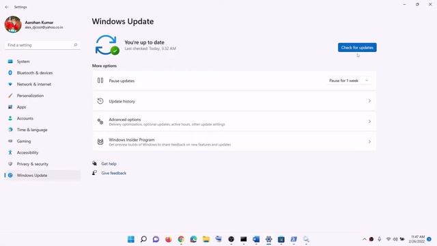The width and height of the screenshot is (437, 246).
Task: Click the Settings gear taskbar icon
Action: pyautogui.click(x=268, y=239)
